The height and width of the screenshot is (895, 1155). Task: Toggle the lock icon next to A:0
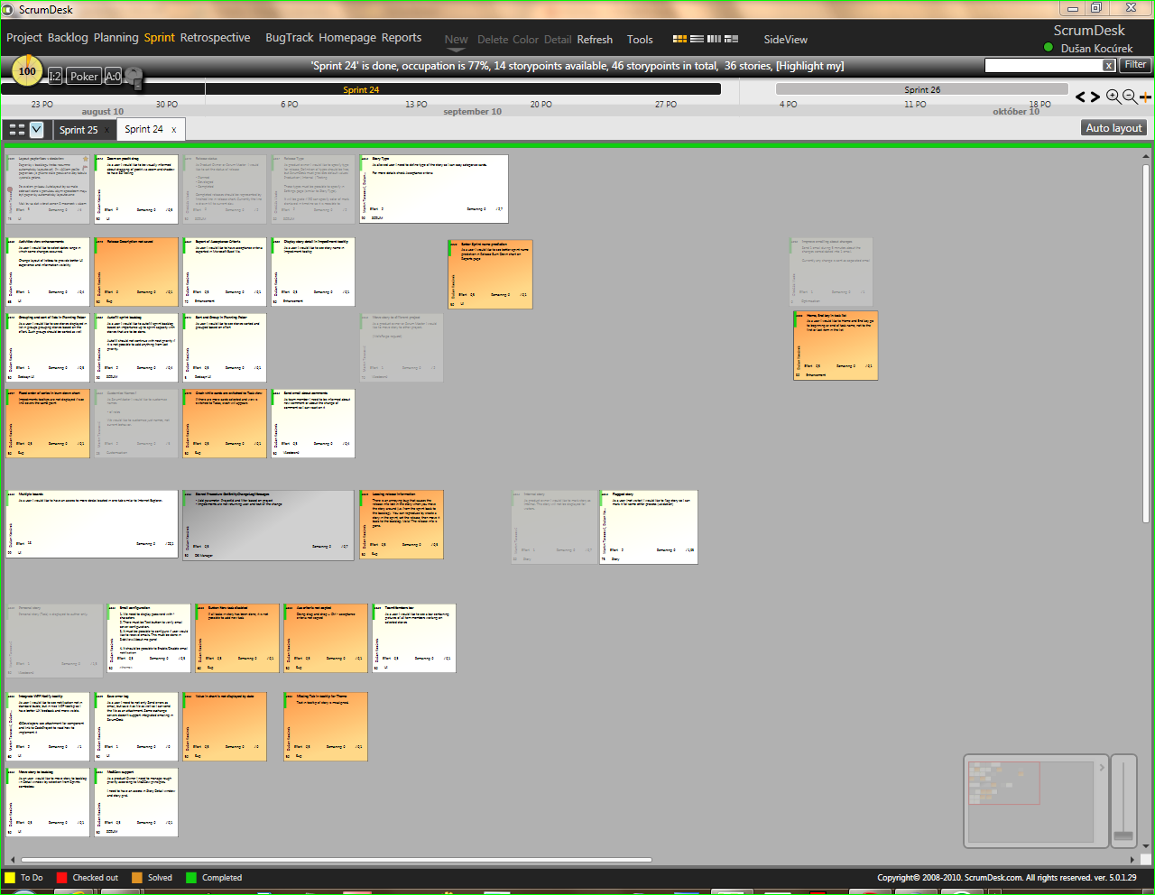point(133,77)
